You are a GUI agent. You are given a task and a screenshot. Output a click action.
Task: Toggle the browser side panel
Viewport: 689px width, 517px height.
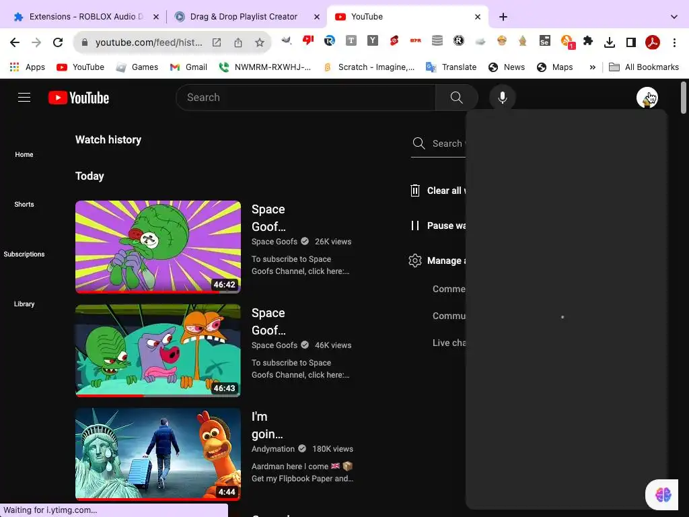coord(631,42)
